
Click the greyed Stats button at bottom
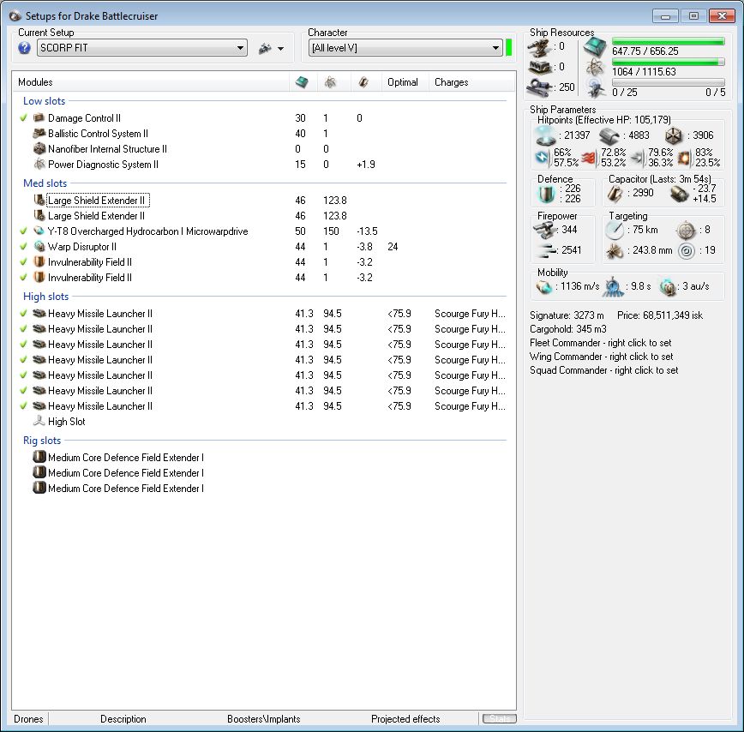499,719
